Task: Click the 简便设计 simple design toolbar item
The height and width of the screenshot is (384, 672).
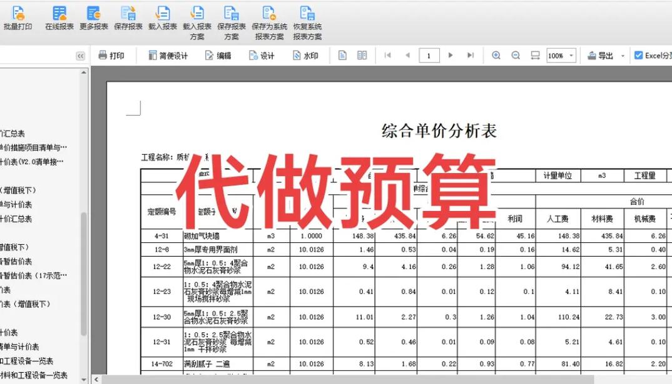Action: [167, 55]
